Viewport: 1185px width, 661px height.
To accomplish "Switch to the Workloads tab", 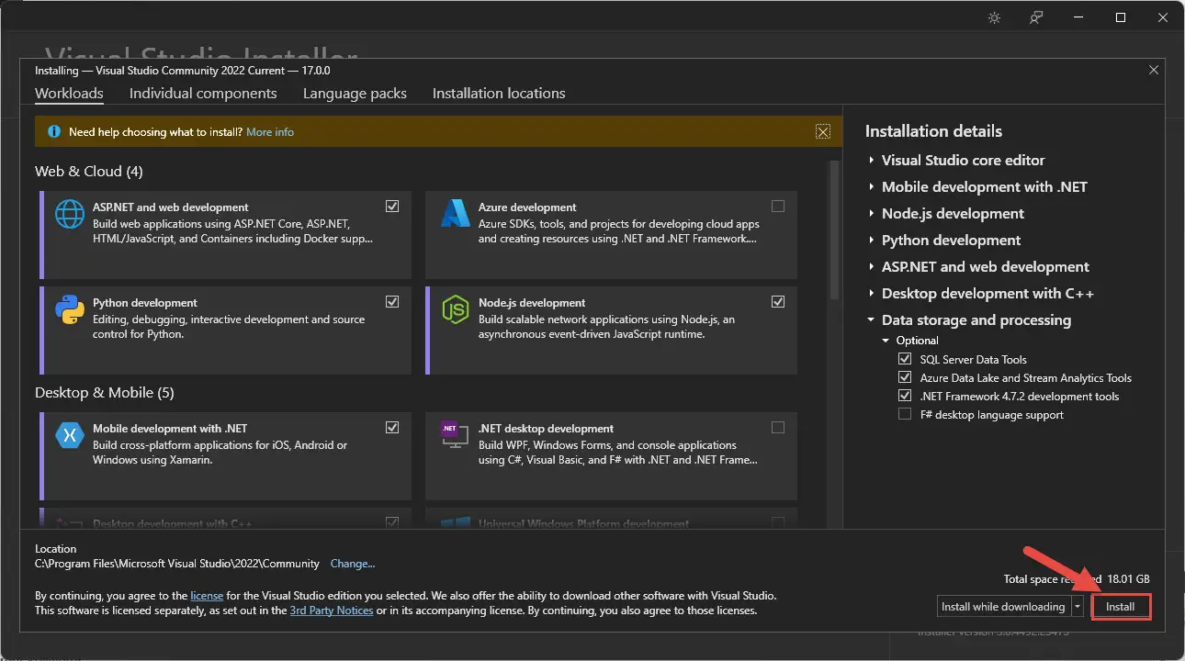I will pos(69,94).
